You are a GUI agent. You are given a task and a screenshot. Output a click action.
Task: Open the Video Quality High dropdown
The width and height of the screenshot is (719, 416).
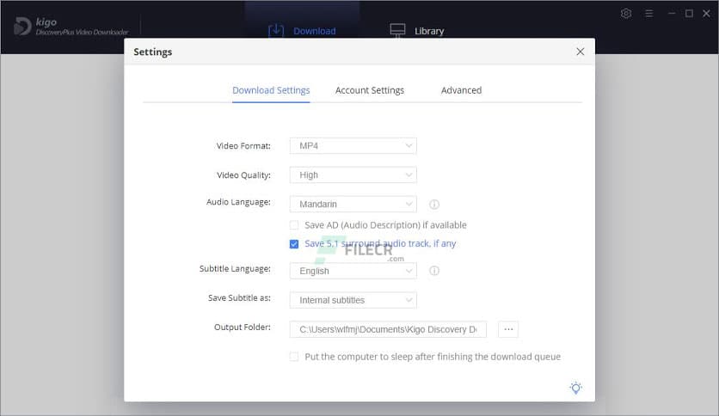coord(353,175)
